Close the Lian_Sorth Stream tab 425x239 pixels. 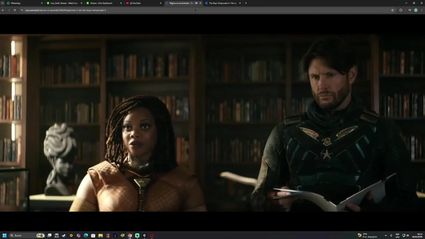click(81, 3)
